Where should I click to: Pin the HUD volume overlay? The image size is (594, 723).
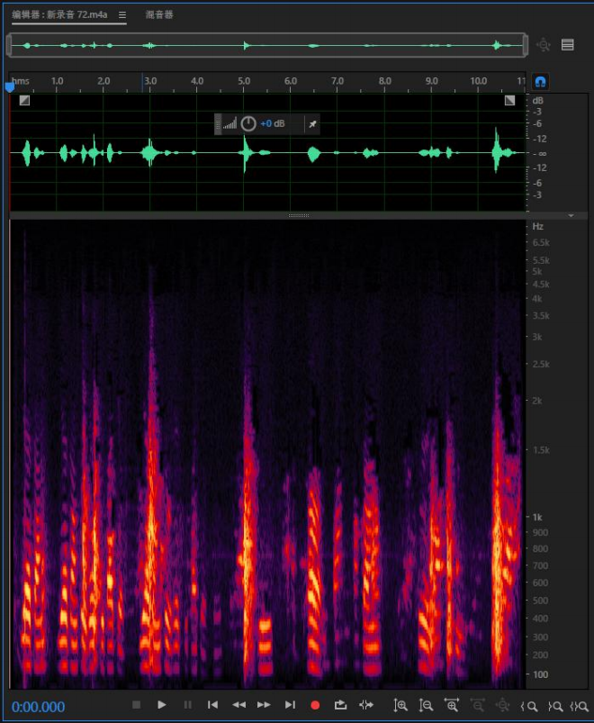tap(312, 123)
